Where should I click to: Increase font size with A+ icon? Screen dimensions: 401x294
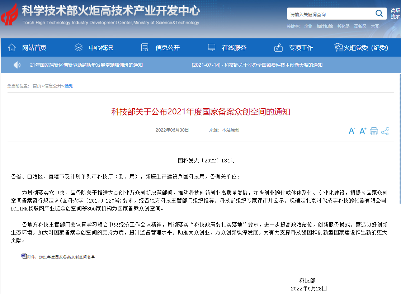click(x=363, y=131)
